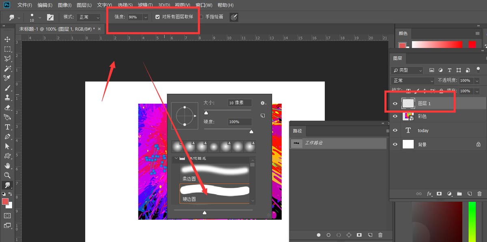Filter layers by type text icon
This screenshot has width=487, height=242.
[x=449, y=70]
